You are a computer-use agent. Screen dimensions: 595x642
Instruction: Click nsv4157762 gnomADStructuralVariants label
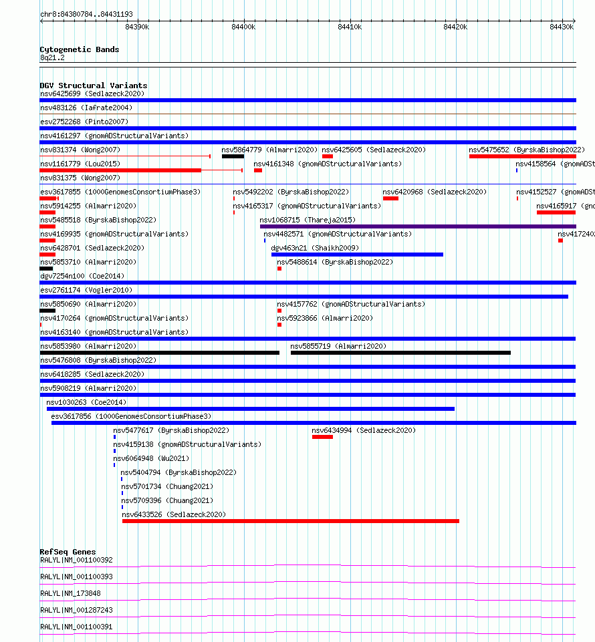(351, 304)
